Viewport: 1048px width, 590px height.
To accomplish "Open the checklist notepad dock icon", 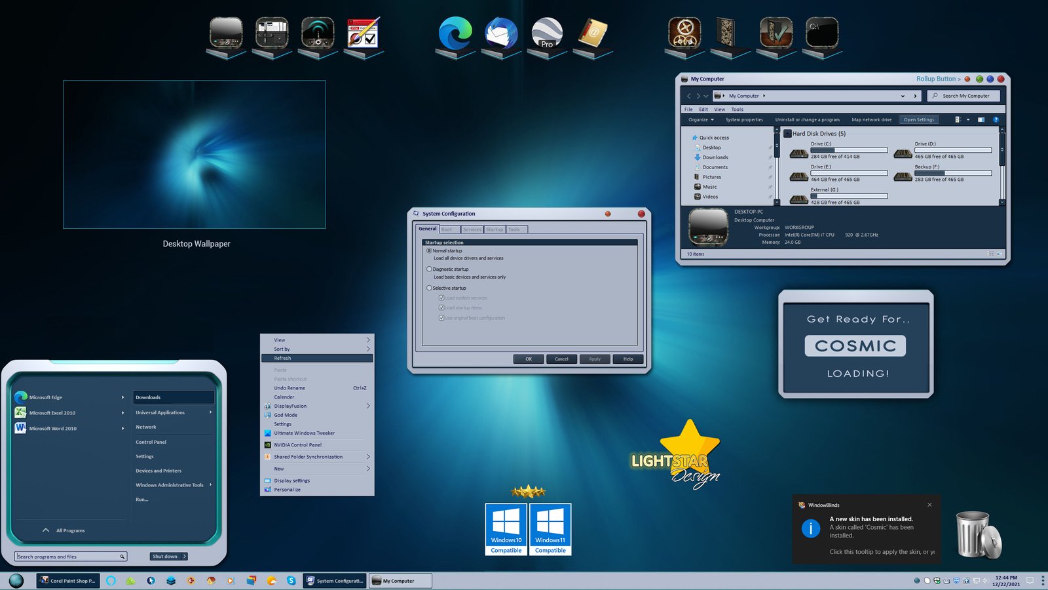I will (363, 33).
